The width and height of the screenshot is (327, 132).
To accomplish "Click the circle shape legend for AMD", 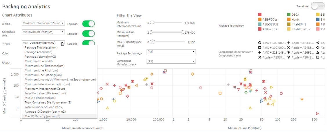I will [x=260, y=43].
